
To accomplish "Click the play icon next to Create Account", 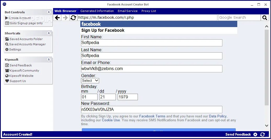I will [7, 18].
